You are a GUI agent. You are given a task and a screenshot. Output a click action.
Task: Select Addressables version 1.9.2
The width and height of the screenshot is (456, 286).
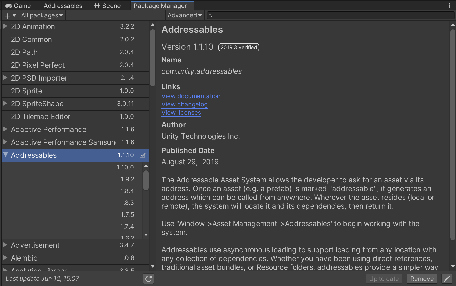point(127,179)
